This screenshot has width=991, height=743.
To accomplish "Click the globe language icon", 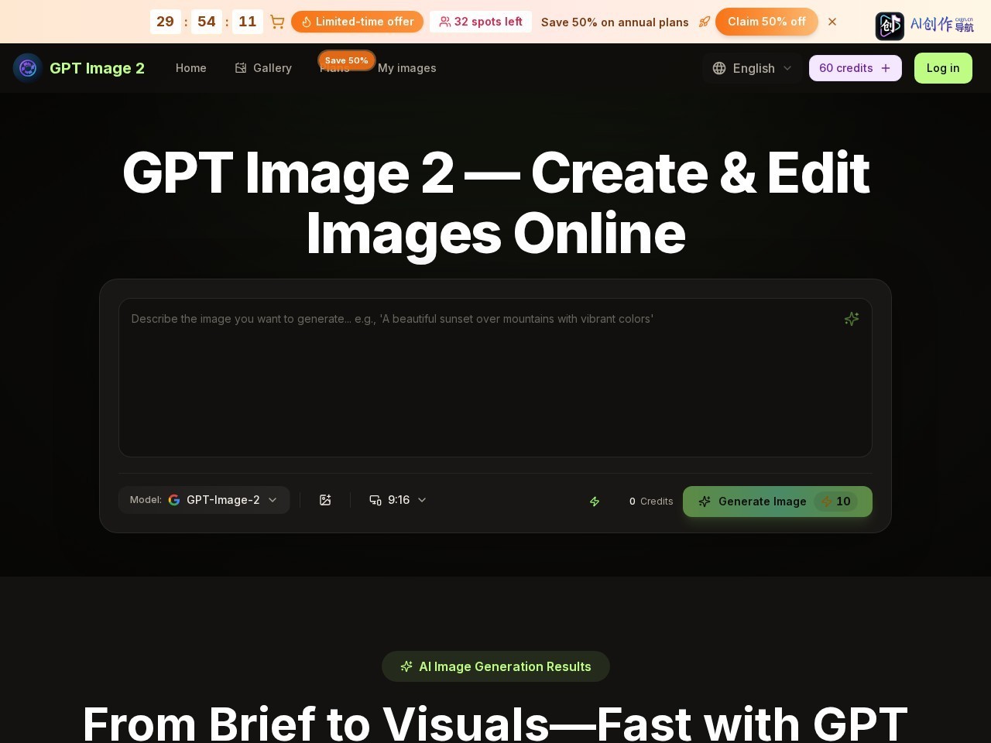I will click(x=719, y=68).
